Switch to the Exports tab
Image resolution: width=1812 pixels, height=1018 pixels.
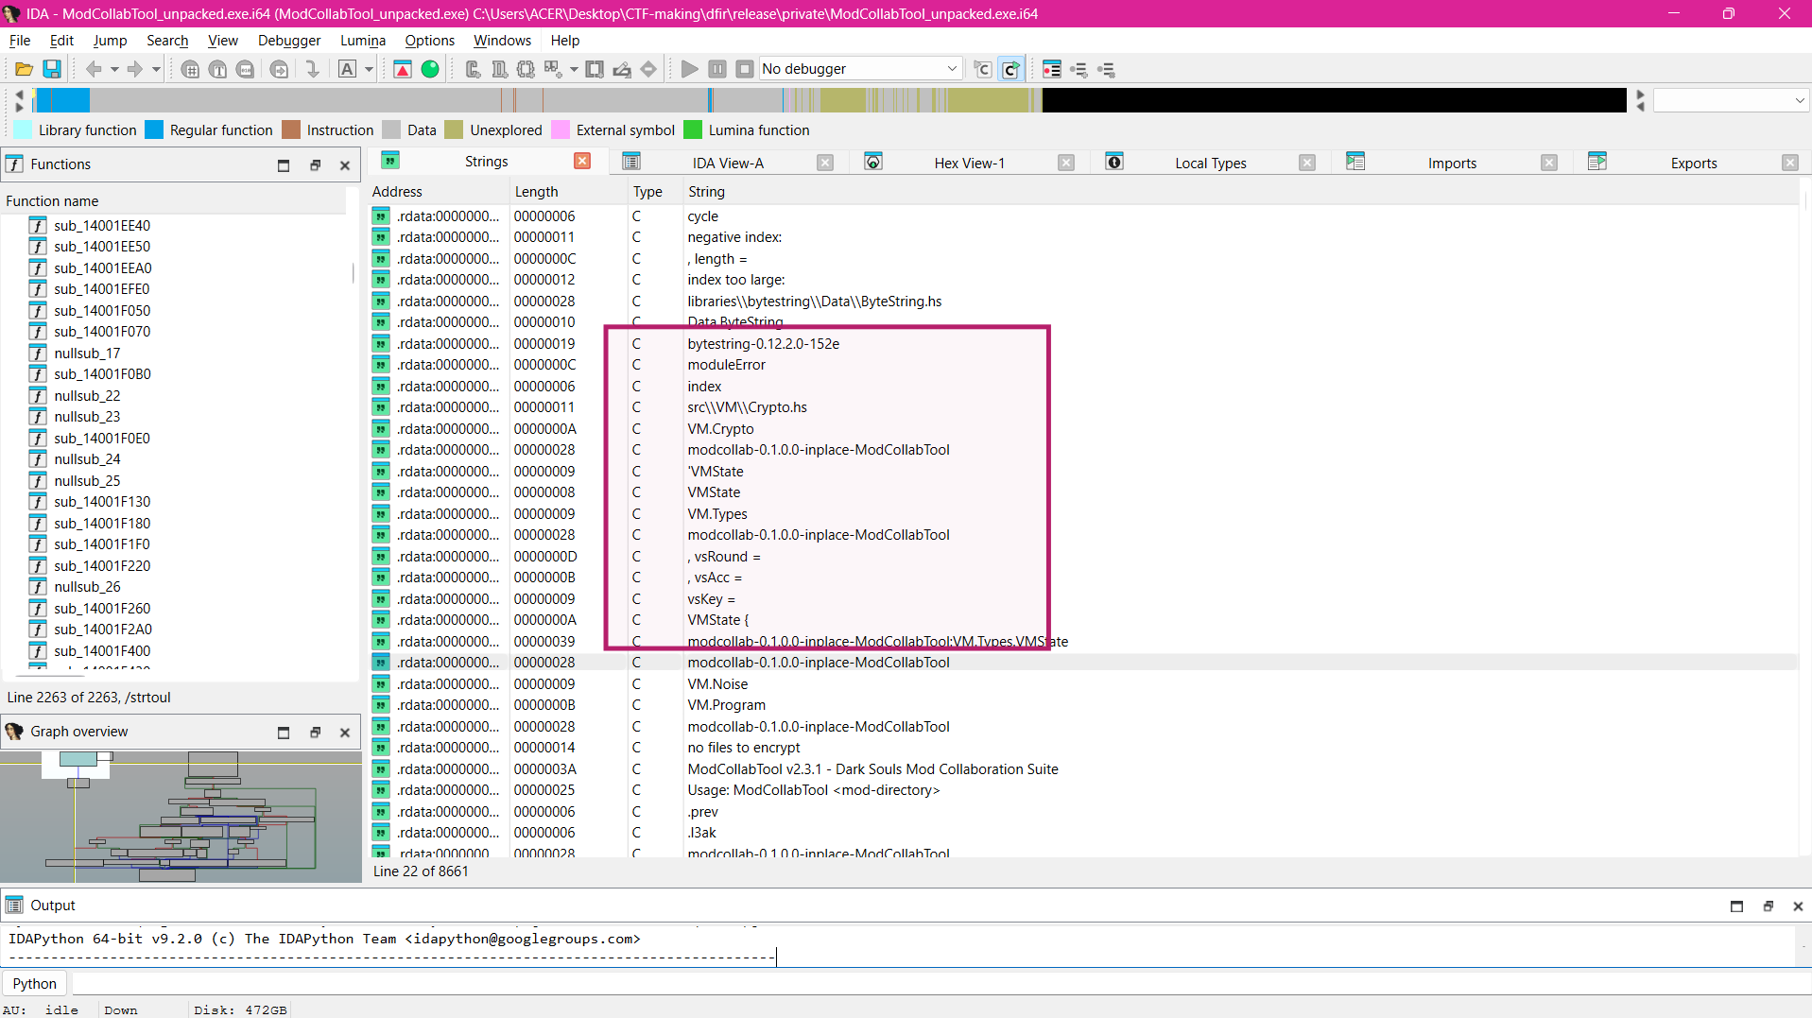1694,163
